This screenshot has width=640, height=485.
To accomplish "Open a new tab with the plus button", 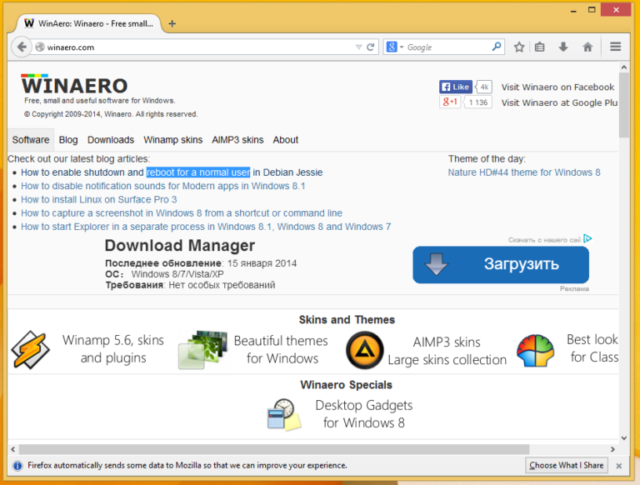I will 172,23.
